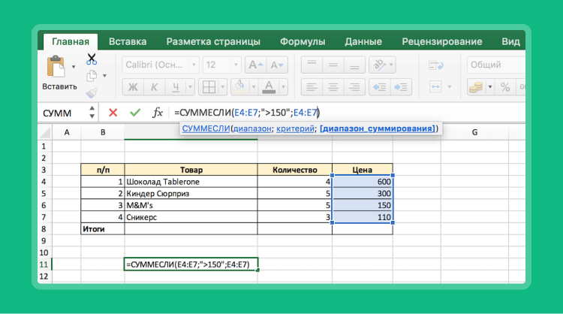The height and width of the screenshot is (314, 563).
Task: Click the СУММЕСЛИ link in tooltip
Action: click(x=206, y=128)
